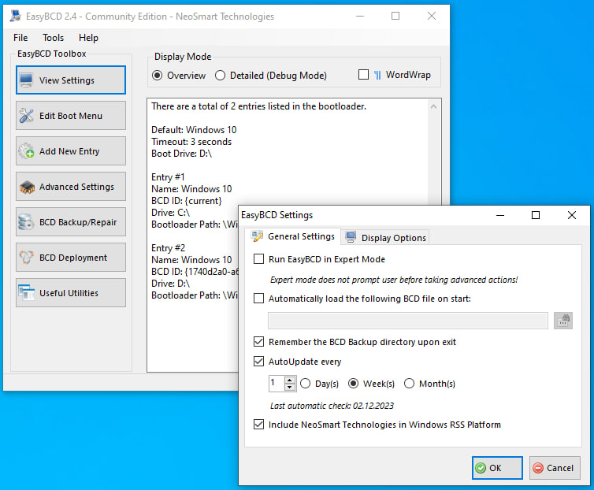Decrease the AutoUpdate interval spinner
This screenshot has height=490, width=594.
coord(290,387)
